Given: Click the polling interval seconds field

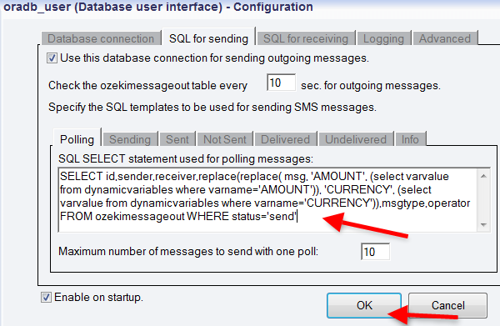Looking at the screenshot, I should 281,83.
